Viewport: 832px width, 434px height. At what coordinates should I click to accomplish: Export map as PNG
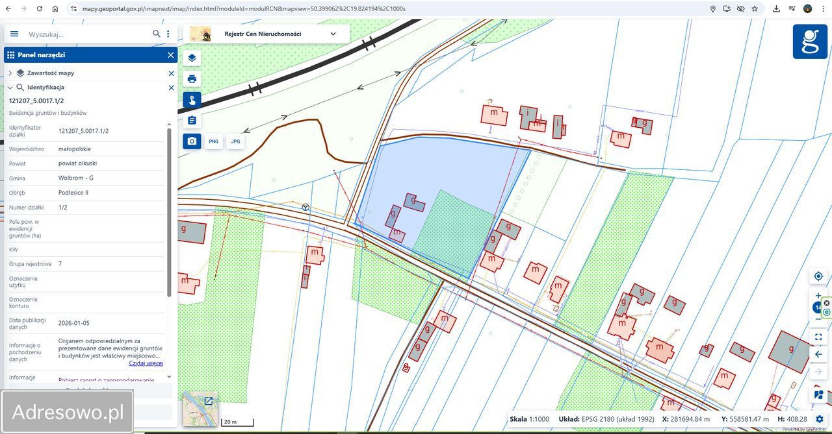214,141
